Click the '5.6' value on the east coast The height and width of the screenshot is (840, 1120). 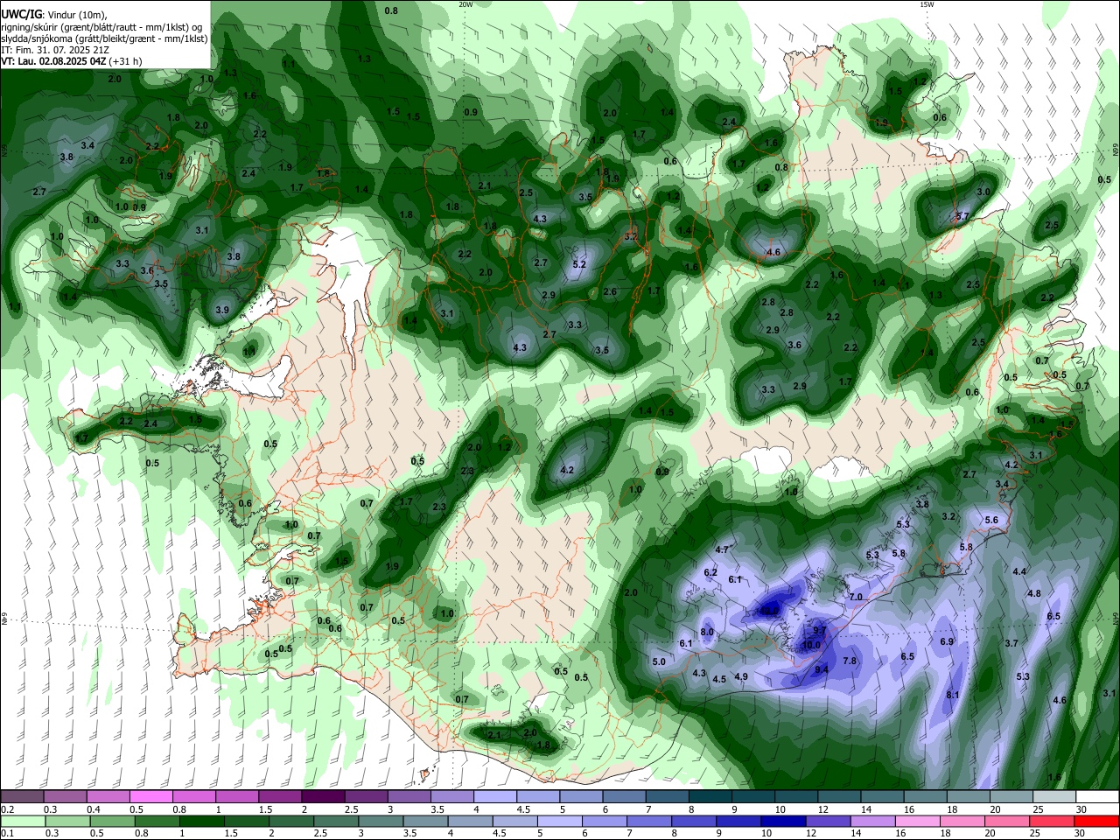(x=991, y=520)
